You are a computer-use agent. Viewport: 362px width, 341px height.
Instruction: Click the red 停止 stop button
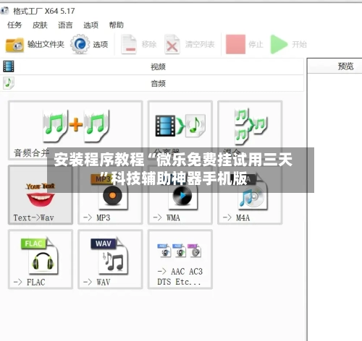coord(244,45)
